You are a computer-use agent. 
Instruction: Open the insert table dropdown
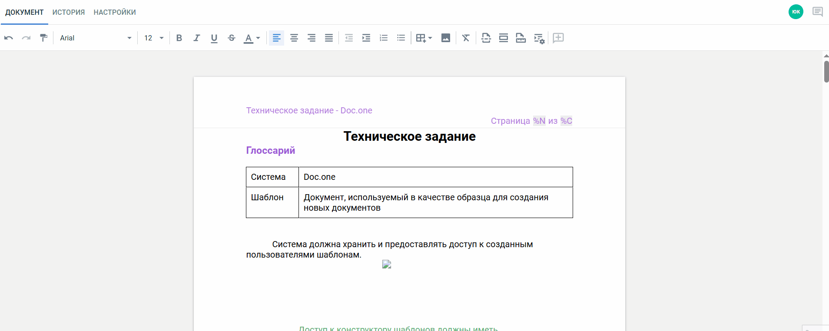click(424, 38)
